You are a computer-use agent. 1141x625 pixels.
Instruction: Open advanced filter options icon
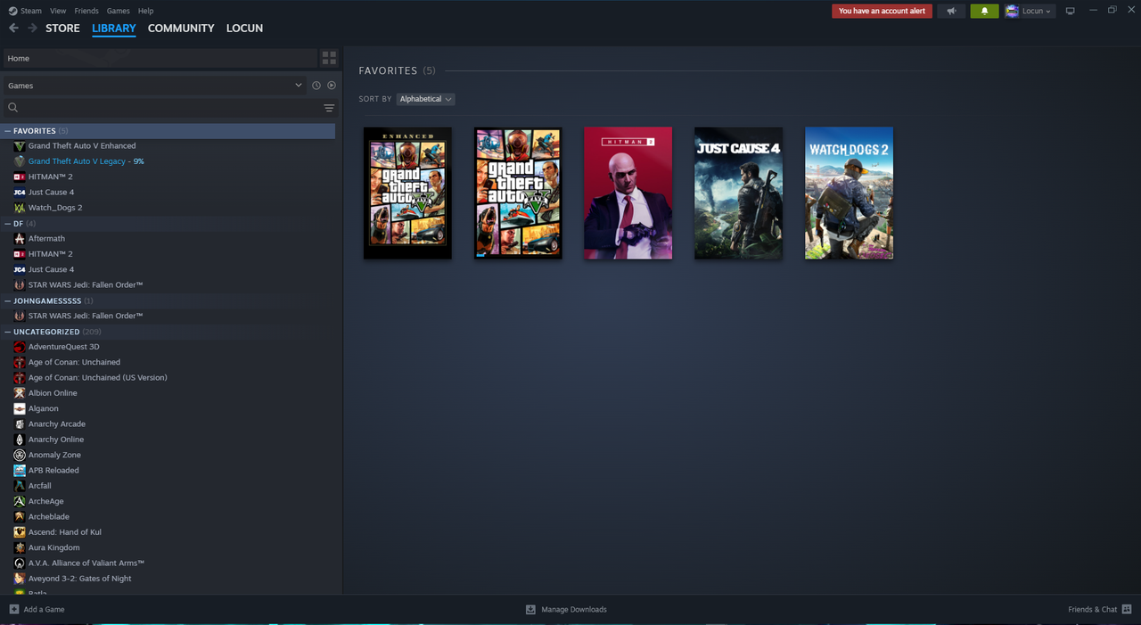tap(329, 108)
